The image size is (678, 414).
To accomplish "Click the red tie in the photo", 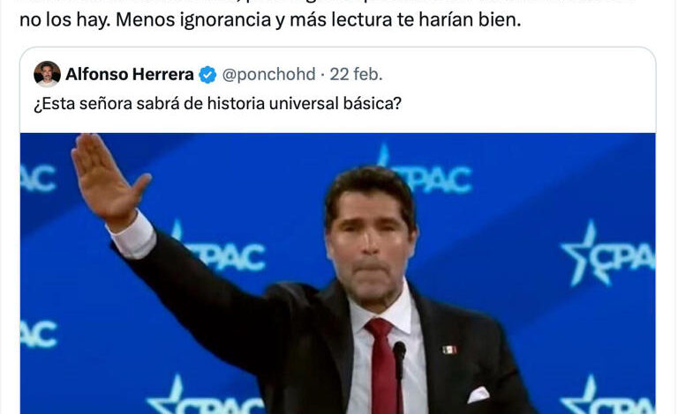I will point(384,366).
